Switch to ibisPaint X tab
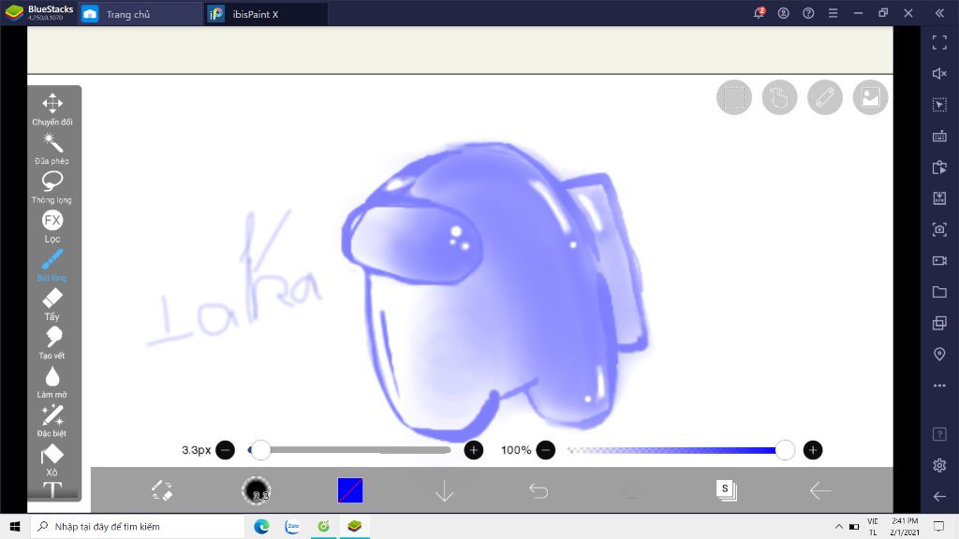 pos(266,14)
